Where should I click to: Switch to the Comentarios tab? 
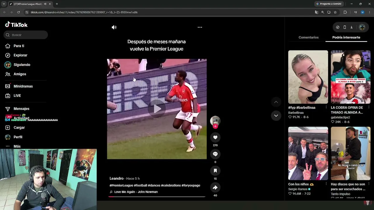coord(309,37)
